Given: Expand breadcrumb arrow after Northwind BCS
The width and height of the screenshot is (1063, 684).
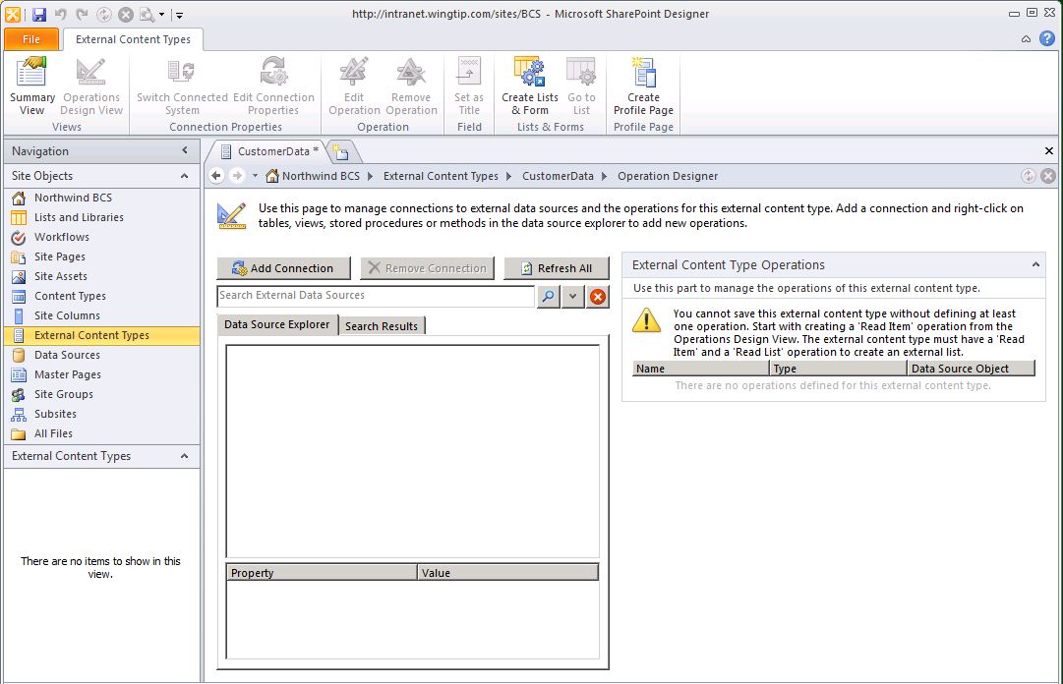Looking at the screenshot, I should (370, 176).
